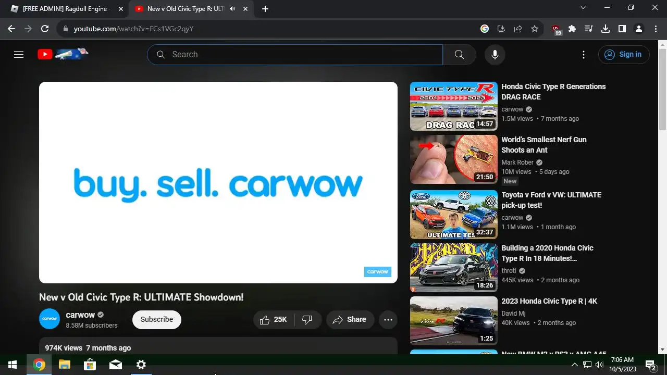
Task: Open clock showing 7:06 AM
Action: click(x=623, y=365)
